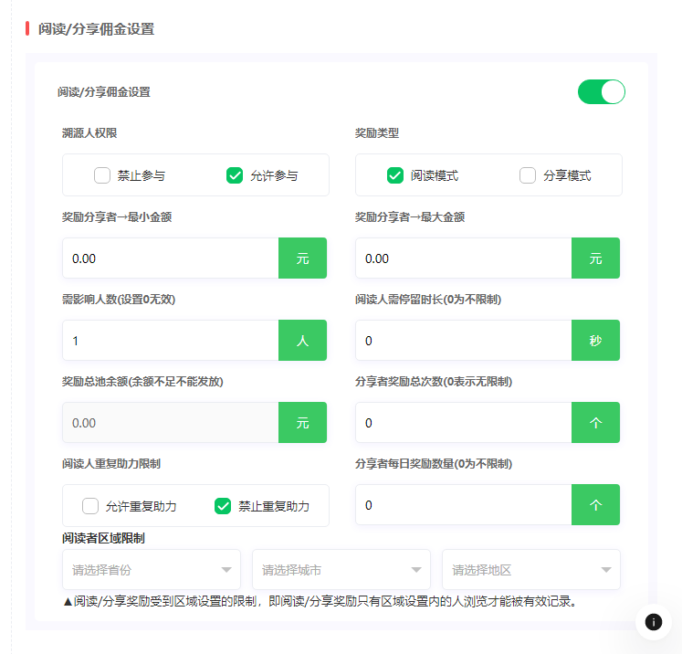Screen dimensions: 682x654
Task: Click the 奖励类型 label
Action: pyautogui.click(x=377, y=133)
